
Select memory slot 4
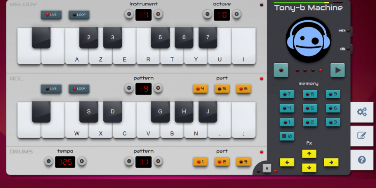pos(287,108)
